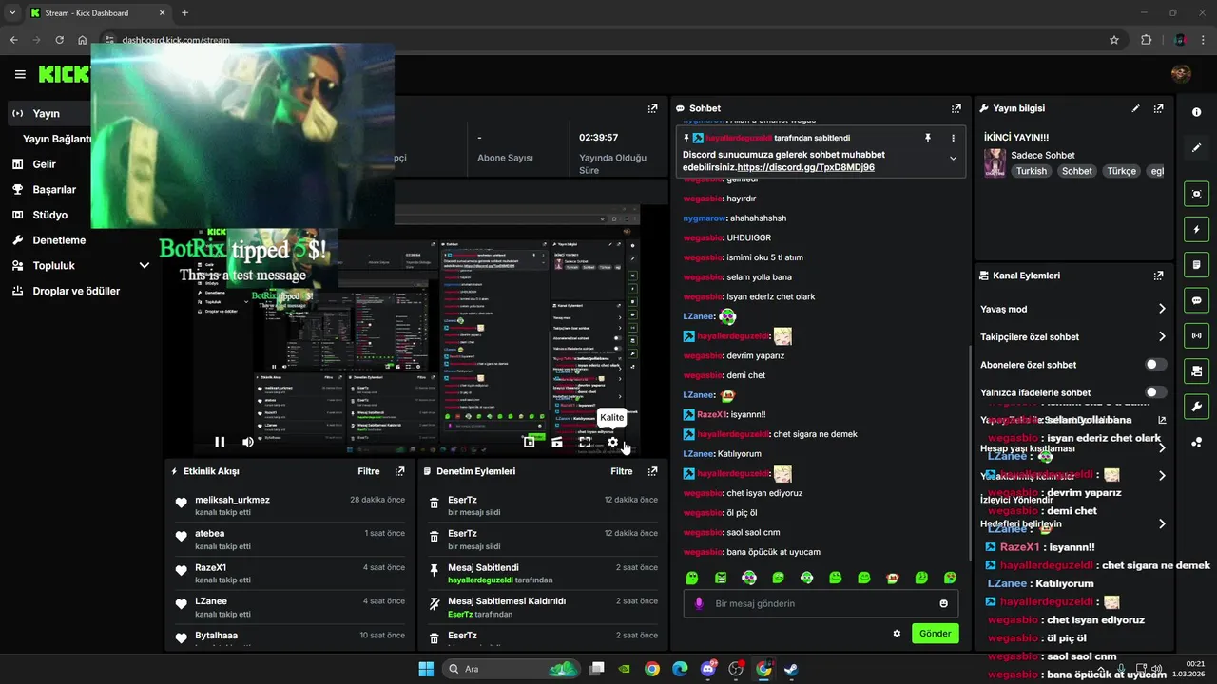Pause the stream preview player
This screenshot has height=684, width=1217.
[220, 442]
